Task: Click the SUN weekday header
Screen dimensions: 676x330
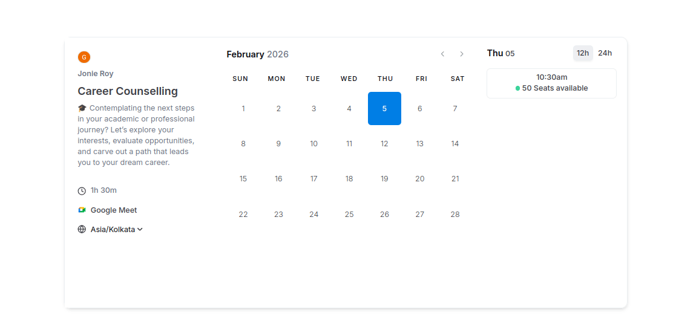Action: 240,79
